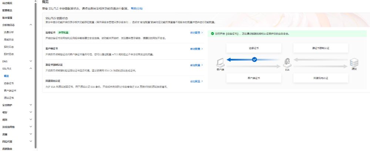Viewport: 370px width, 151px height.
Task: Expand the 安全防护 sidebar section
Action: 31,105
